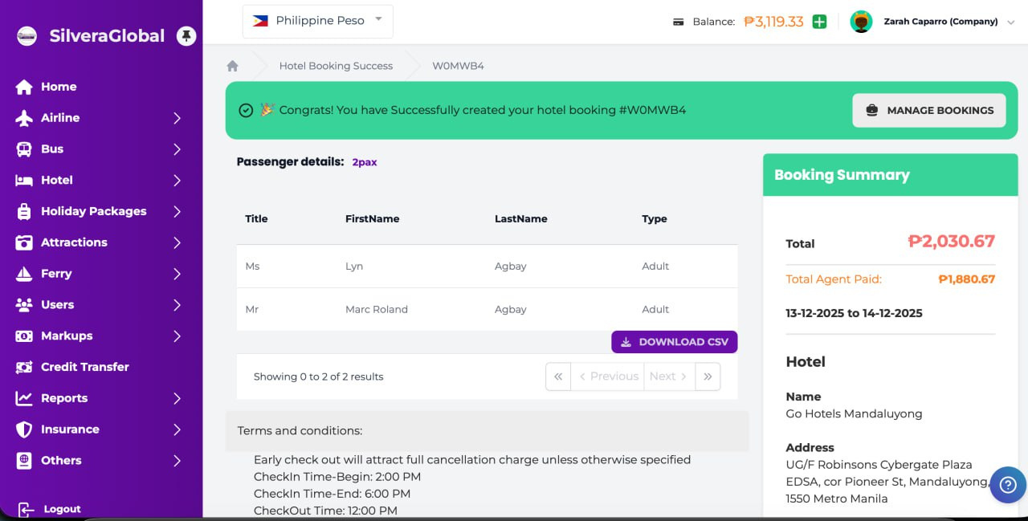Viewport: 1028px width, 521px height.
Task: Open Insurance in the sidebar menu
Action: 70,429
